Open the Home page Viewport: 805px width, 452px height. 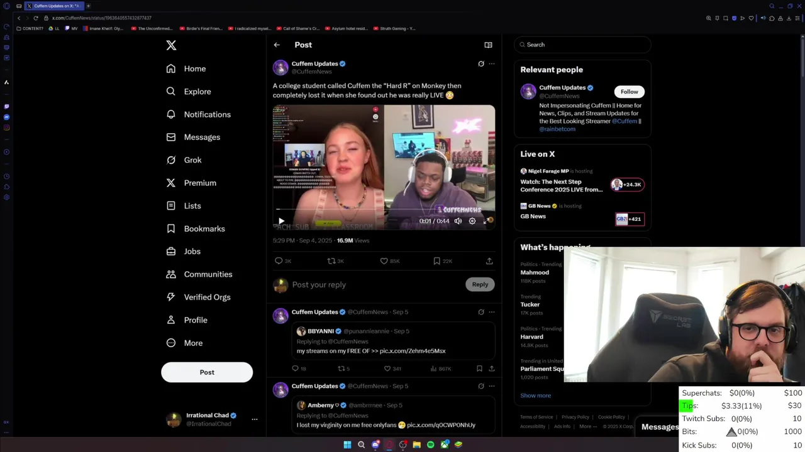(186, 68)
